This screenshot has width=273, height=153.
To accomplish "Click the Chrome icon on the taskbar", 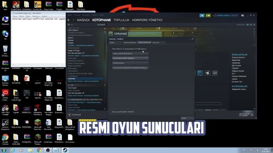I will (39, 150).
